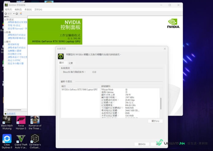Image resolution: width=213 pixels, height=151 pixels.
Task: Select 調整視訊影像設定 tree item
Action: pos(17,38)
